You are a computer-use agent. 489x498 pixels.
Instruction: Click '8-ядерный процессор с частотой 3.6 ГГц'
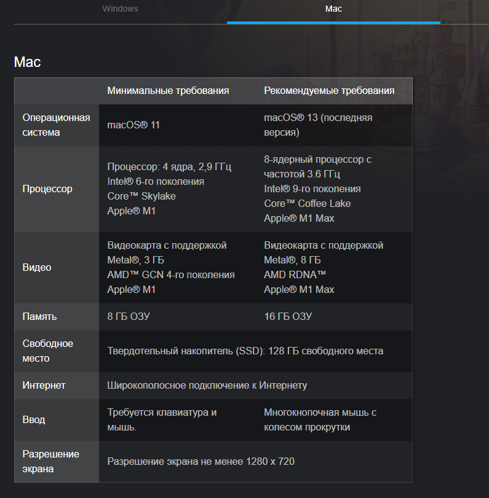[x=317, y=167]
